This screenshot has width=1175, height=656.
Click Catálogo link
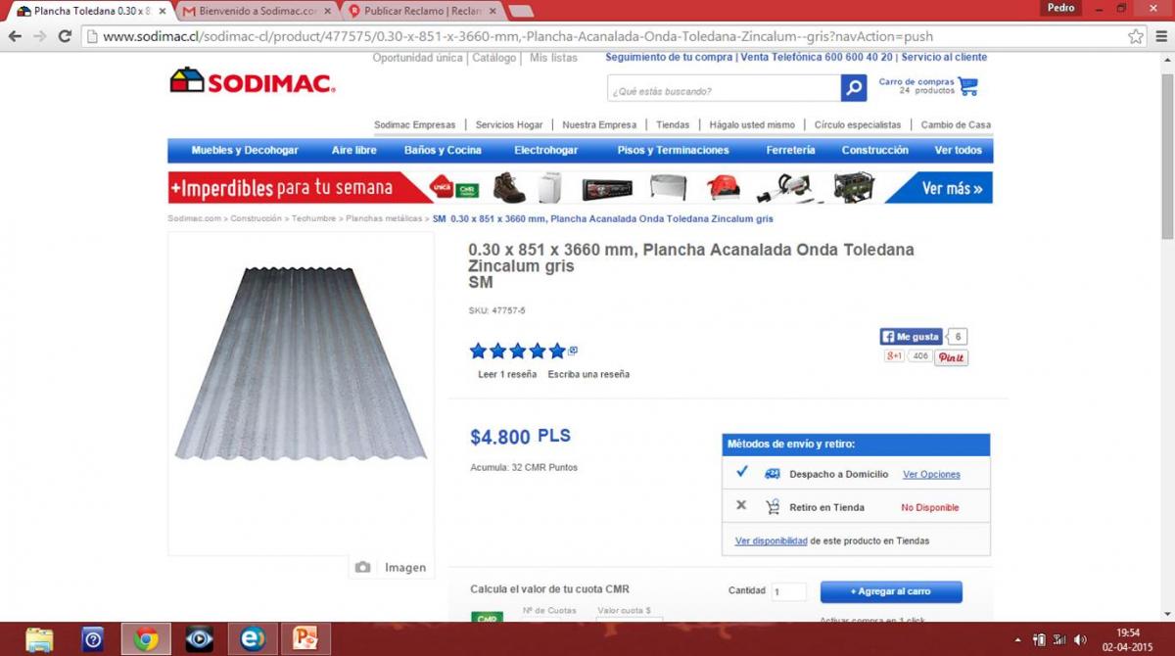tap(494, 58)
